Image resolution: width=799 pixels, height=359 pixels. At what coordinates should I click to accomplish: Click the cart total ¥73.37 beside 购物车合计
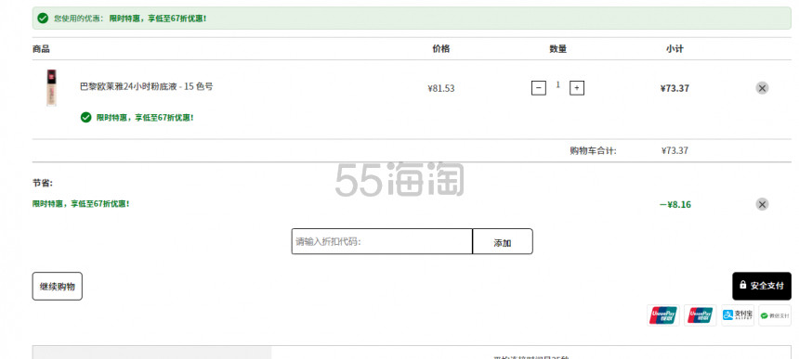(675, 150)
